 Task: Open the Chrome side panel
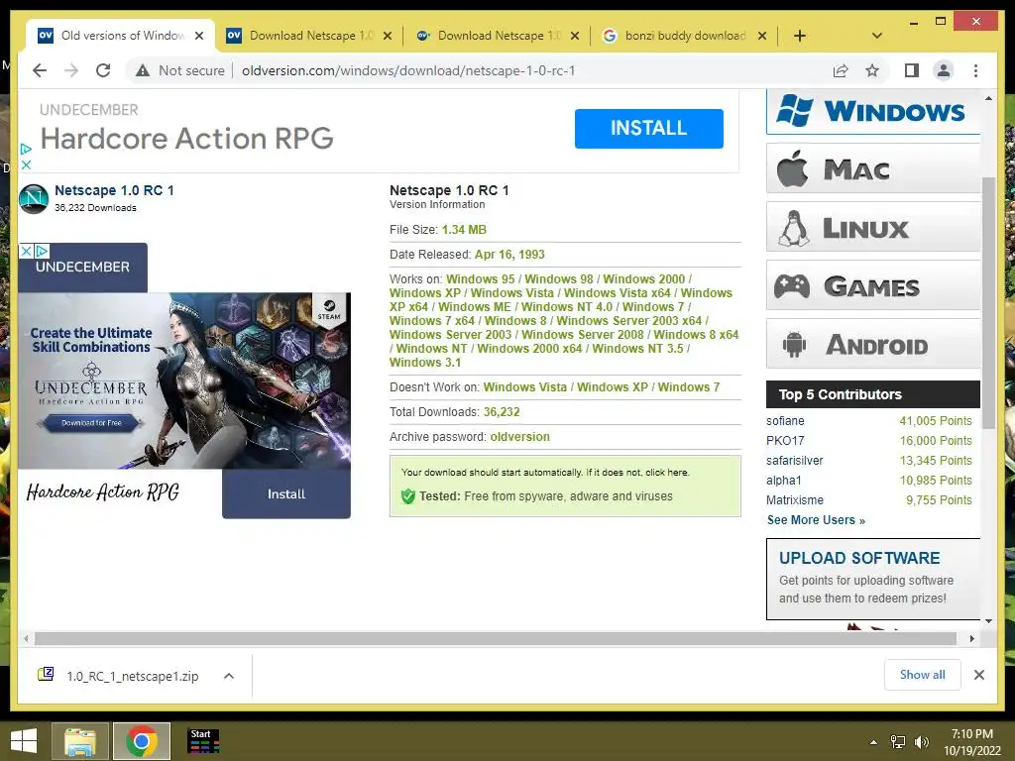pos(912,70)
